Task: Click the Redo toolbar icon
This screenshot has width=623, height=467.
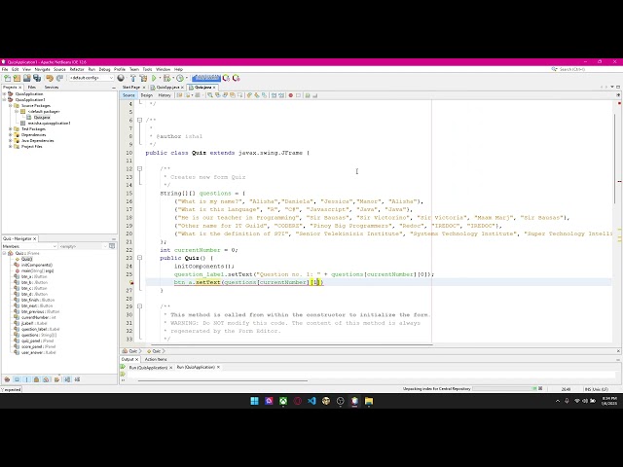Action: pos(59,78)
